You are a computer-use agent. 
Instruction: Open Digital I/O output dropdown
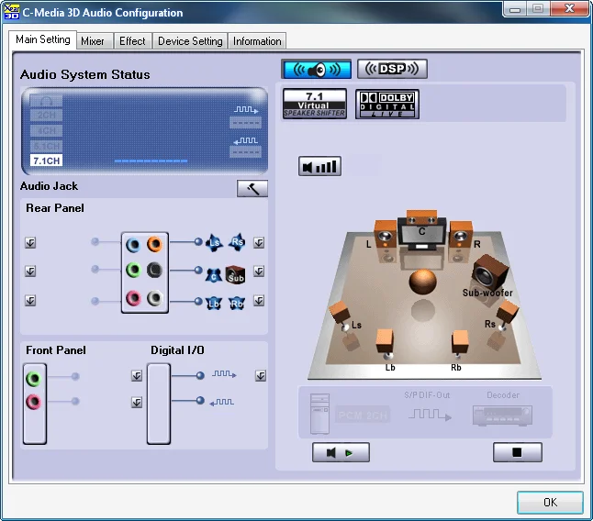click(x=260, y=376)
